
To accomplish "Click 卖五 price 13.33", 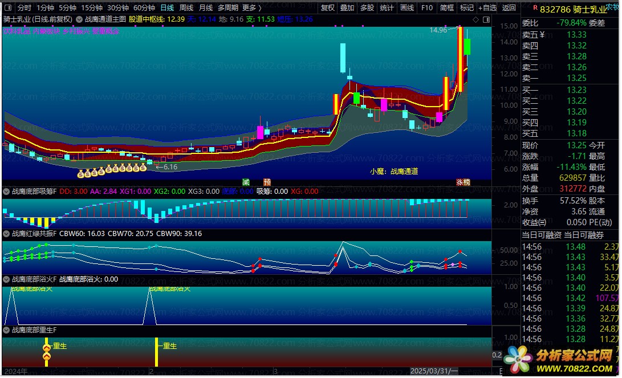I will (x=576, y=35).
